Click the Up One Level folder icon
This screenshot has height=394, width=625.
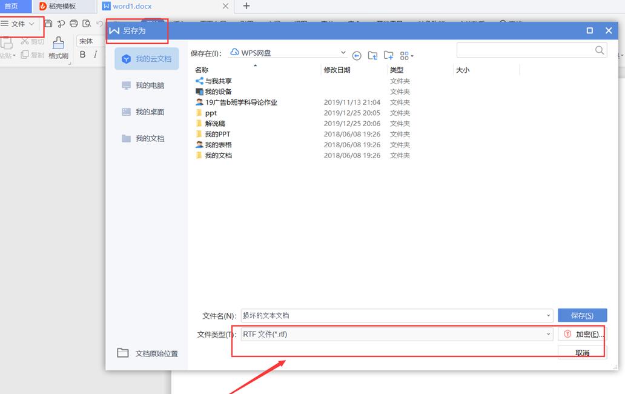(372, 56)
